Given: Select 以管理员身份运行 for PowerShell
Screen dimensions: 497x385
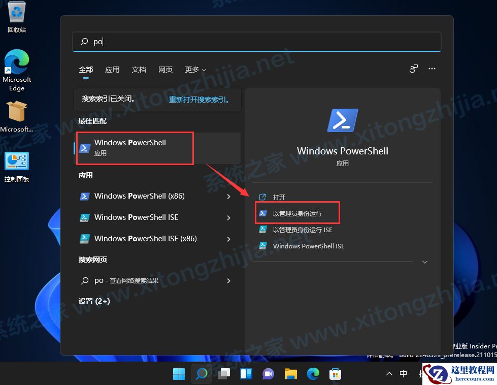Looking at the screenshot, I should pyautogui.click(x=297, y=213).
